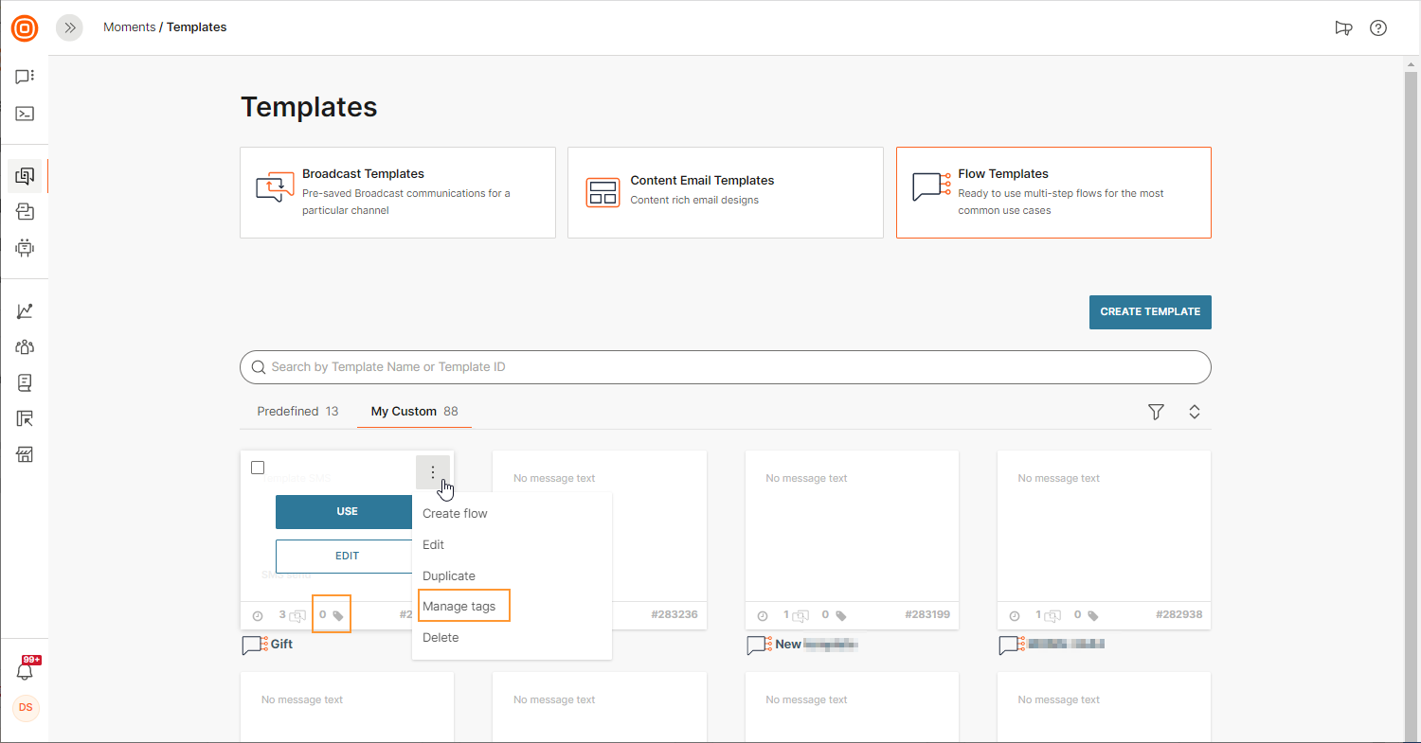1421x743 pixels.
Task: Open the notifications bell icon
Action: (x=25, y=671)
